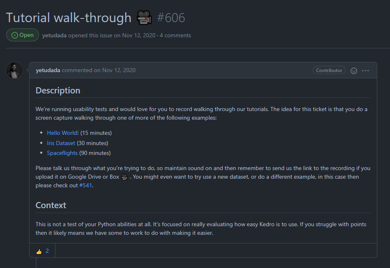Open the 'Iris Dataset' tutorial link
Image resolution: width=390 pixels, height=268 pixels.
click(x=61, y=143)
